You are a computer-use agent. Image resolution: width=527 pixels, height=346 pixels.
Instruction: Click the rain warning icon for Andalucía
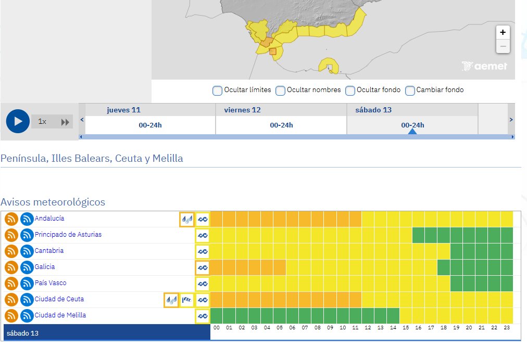click(187, 220)
